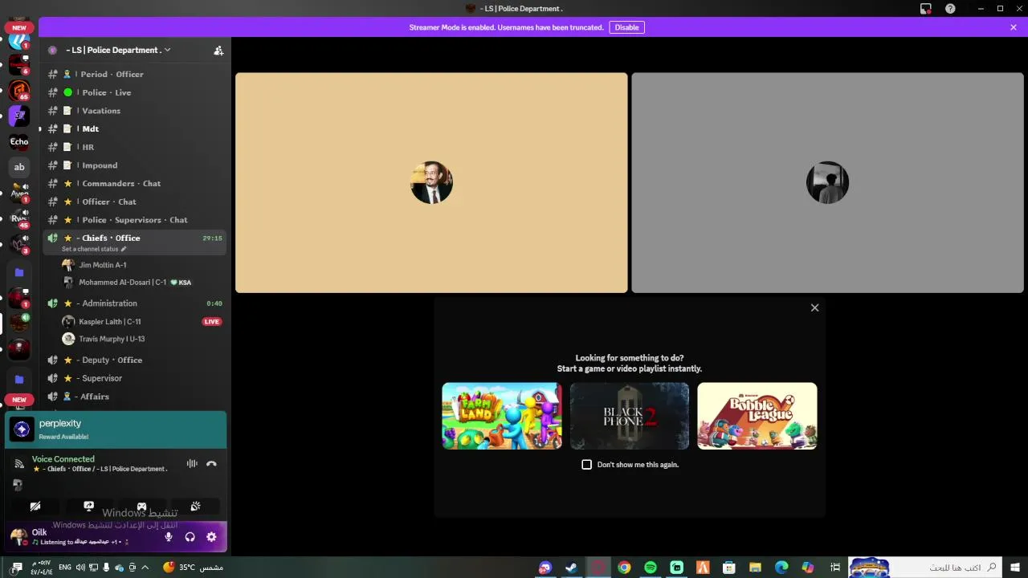Dismiss the Streamer Mode banner
Image resolution: width=1028 pixels, height=578 pixels.
[1014, 27]
